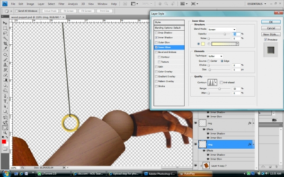Select the Move tool
The image size is (284, 177).
tap(5, 23)
